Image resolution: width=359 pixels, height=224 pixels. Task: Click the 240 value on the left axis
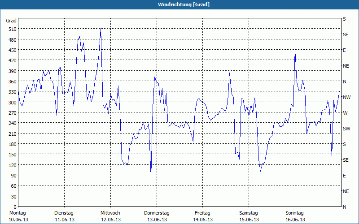pyautogui.click(x=13, y=123)
